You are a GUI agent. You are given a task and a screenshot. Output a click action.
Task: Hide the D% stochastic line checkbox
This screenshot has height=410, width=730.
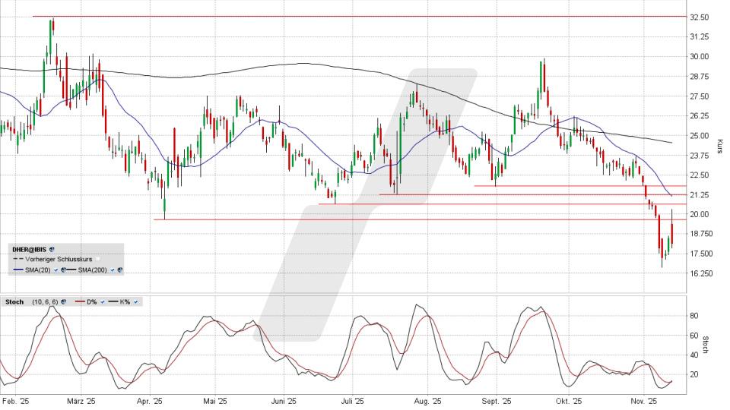[103, 302]
